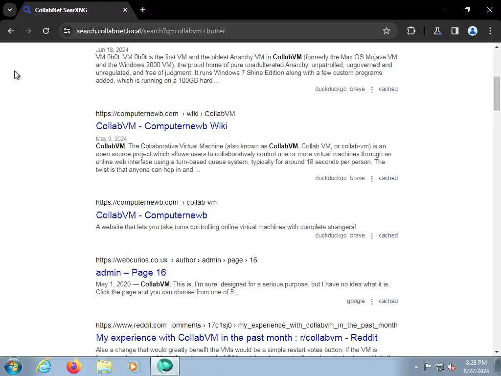Open the CollabVM - Computernewb result

click(x=152, y=215)
